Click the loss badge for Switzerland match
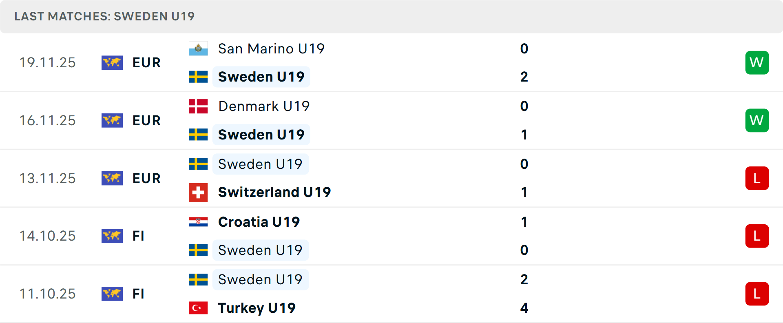This screenshot has height=323, width=783. [x=757, y=178]
